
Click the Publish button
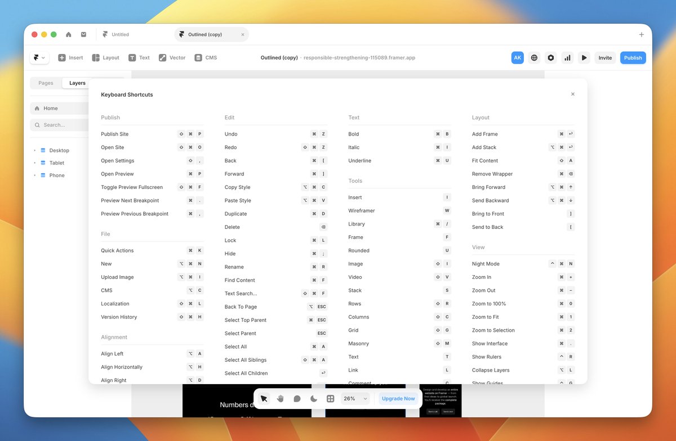click(x=633, y=57)
